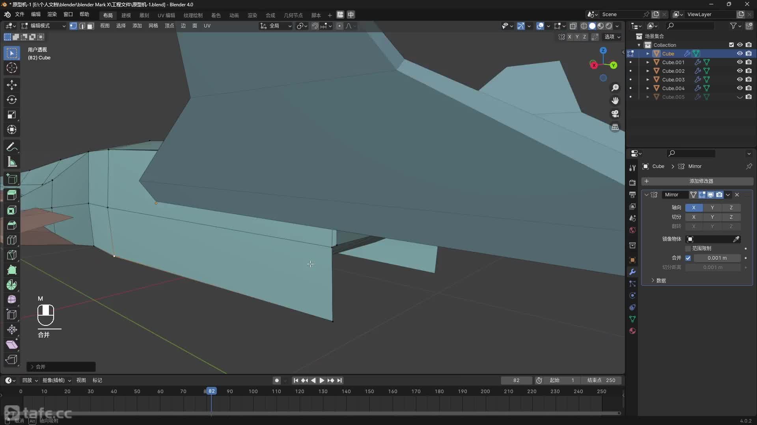Remove the Mirror modifier with X button

tap(737, 195)
